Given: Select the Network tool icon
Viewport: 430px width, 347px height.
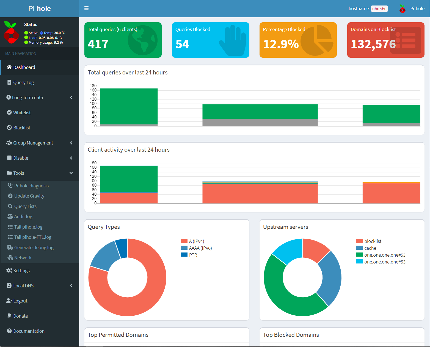Looking at the screenshot, I should [x=10, y=257].
